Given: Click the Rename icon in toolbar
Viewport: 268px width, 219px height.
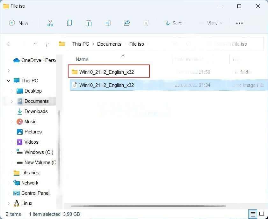Looking at the screenshot, I should pyautogui.click(x=108, y=23).
